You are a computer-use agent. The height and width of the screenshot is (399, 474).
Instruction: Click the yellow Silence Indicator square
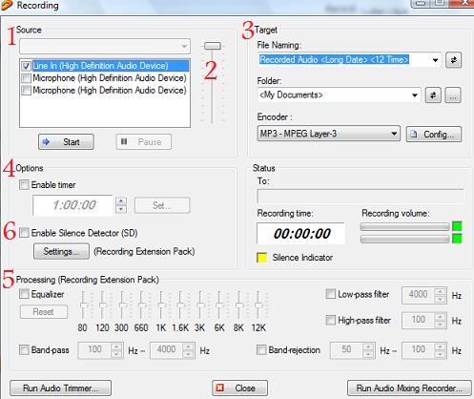261,258
